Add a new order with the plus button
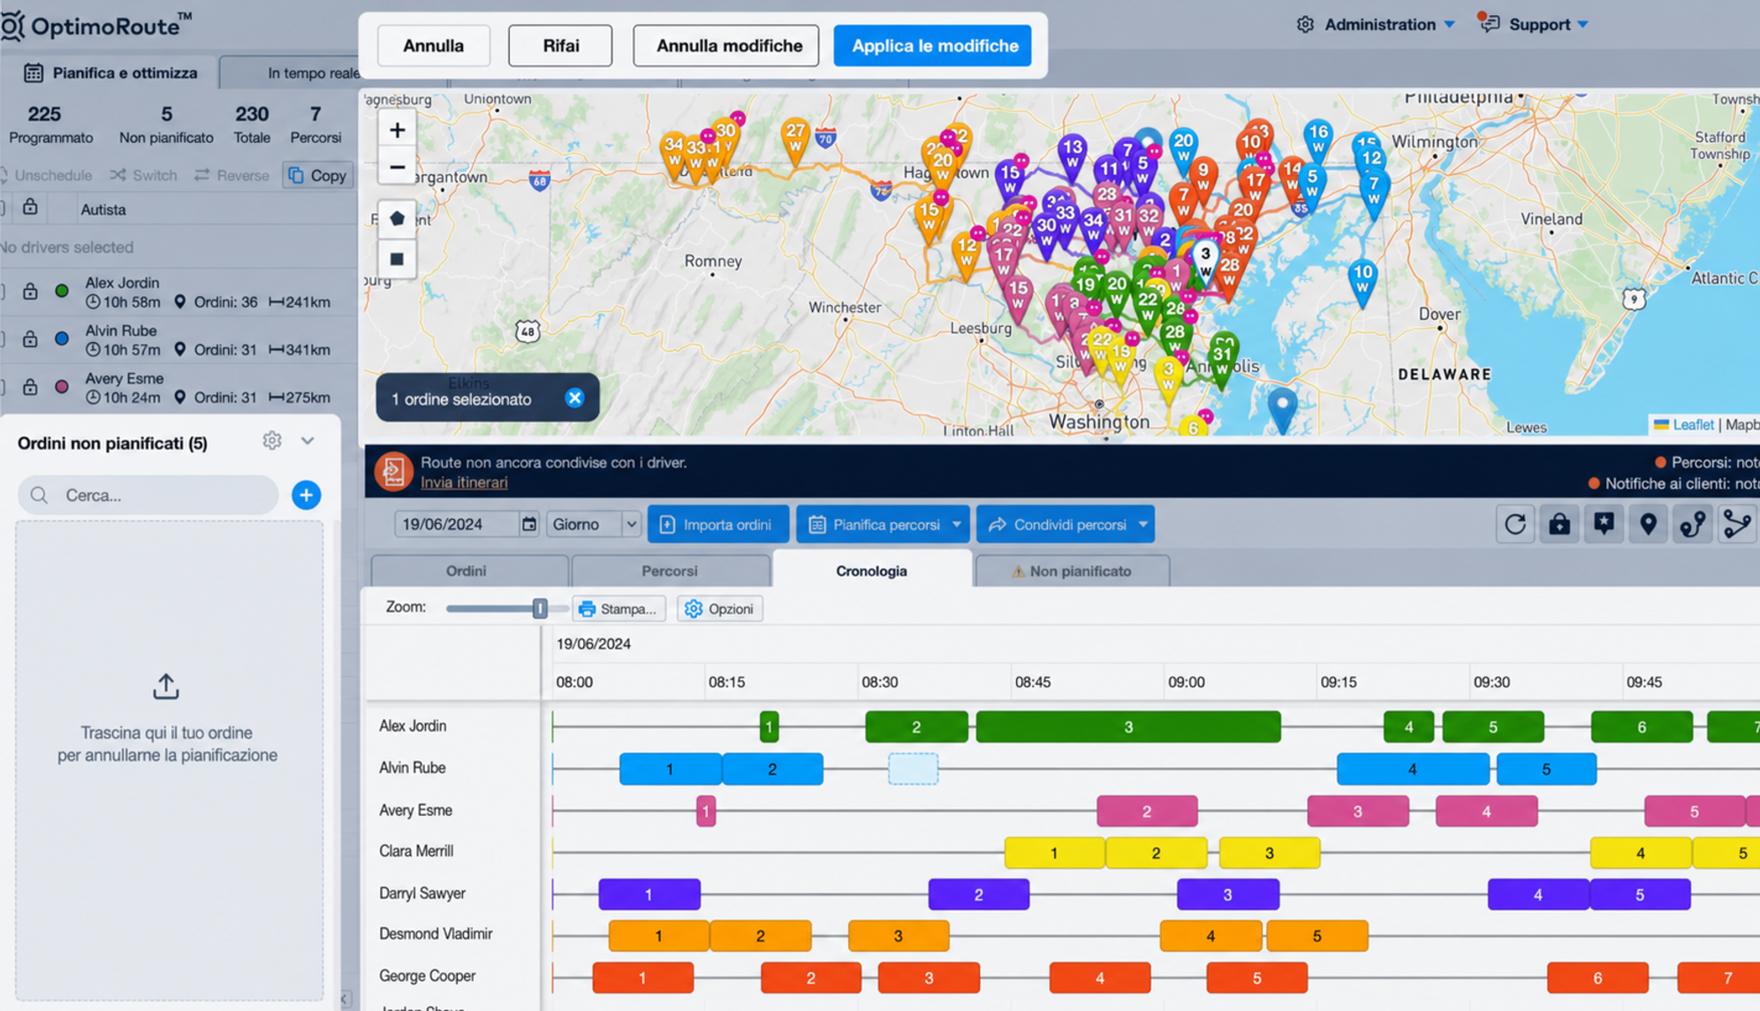The image size is (1760, 1011). [x=306, y=495]
